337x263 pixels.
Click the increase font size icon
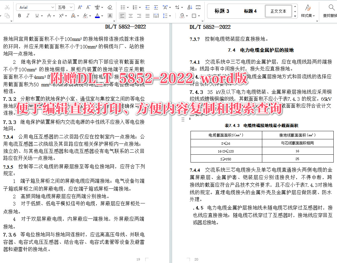pos(80,7)
